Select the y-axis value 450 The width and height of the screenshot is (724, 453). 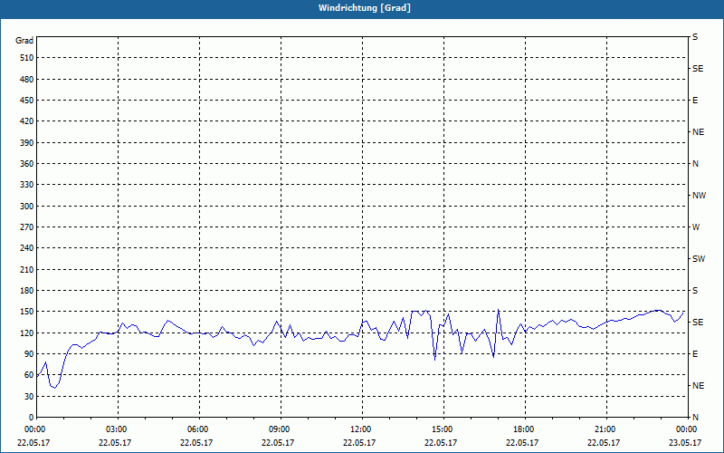pyautogui.click(x=27, y=101)
